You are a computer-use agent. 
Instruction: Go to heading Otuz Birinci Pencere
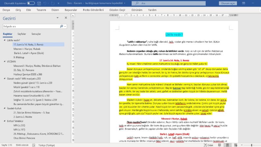point(24,138)
